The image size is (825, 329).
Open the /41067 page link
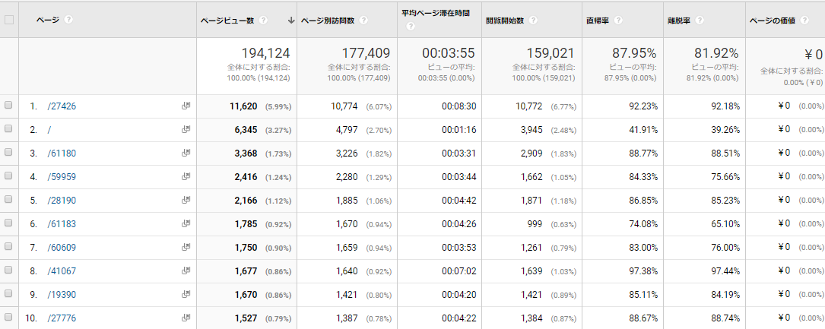[x=62, y=270]
